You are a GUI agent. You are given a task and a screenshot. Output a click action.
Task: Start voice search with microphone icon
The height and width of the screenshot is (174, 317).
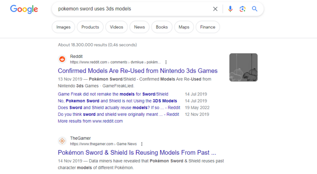230,9
